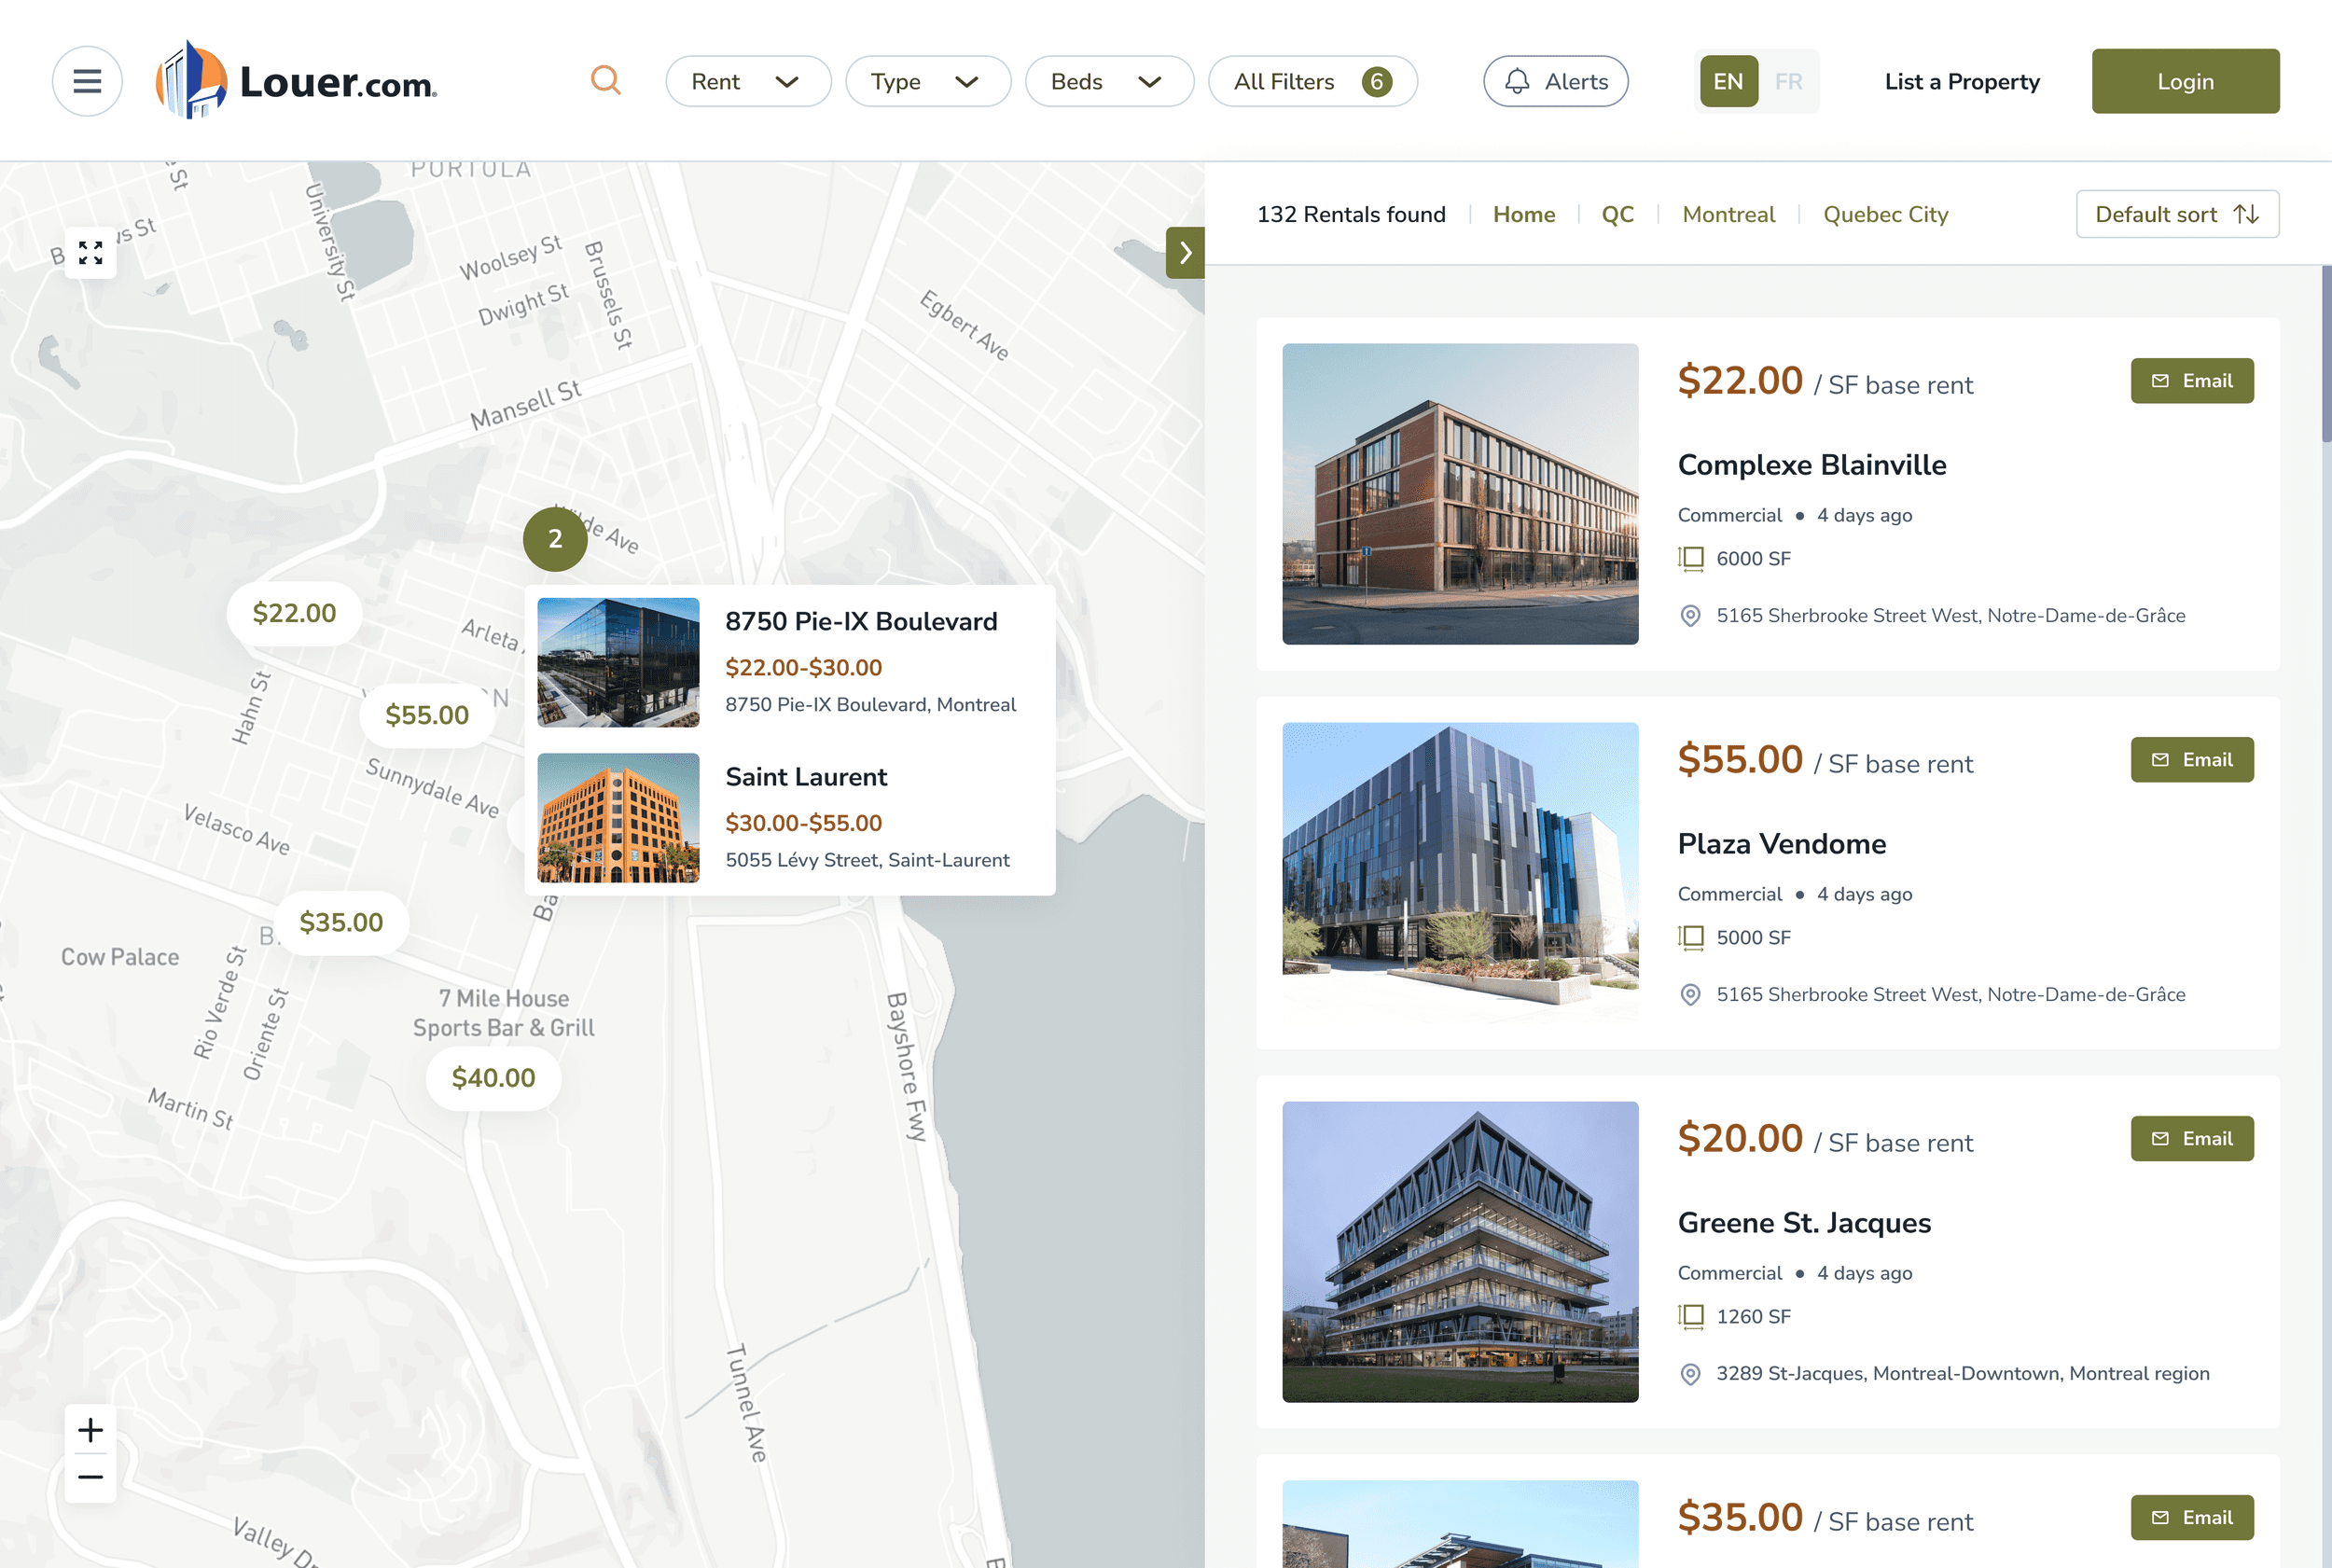Expand map to fullscreen
Viewport: 2332px width, 1568px height.
point(91,252)
